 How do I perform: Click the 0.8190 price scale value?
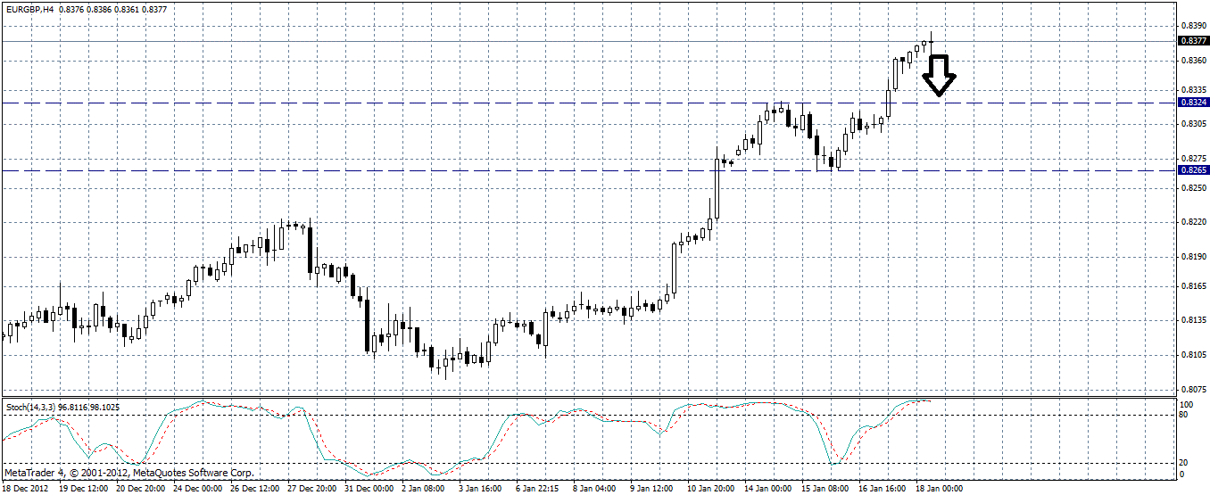tap(1194, 256)
